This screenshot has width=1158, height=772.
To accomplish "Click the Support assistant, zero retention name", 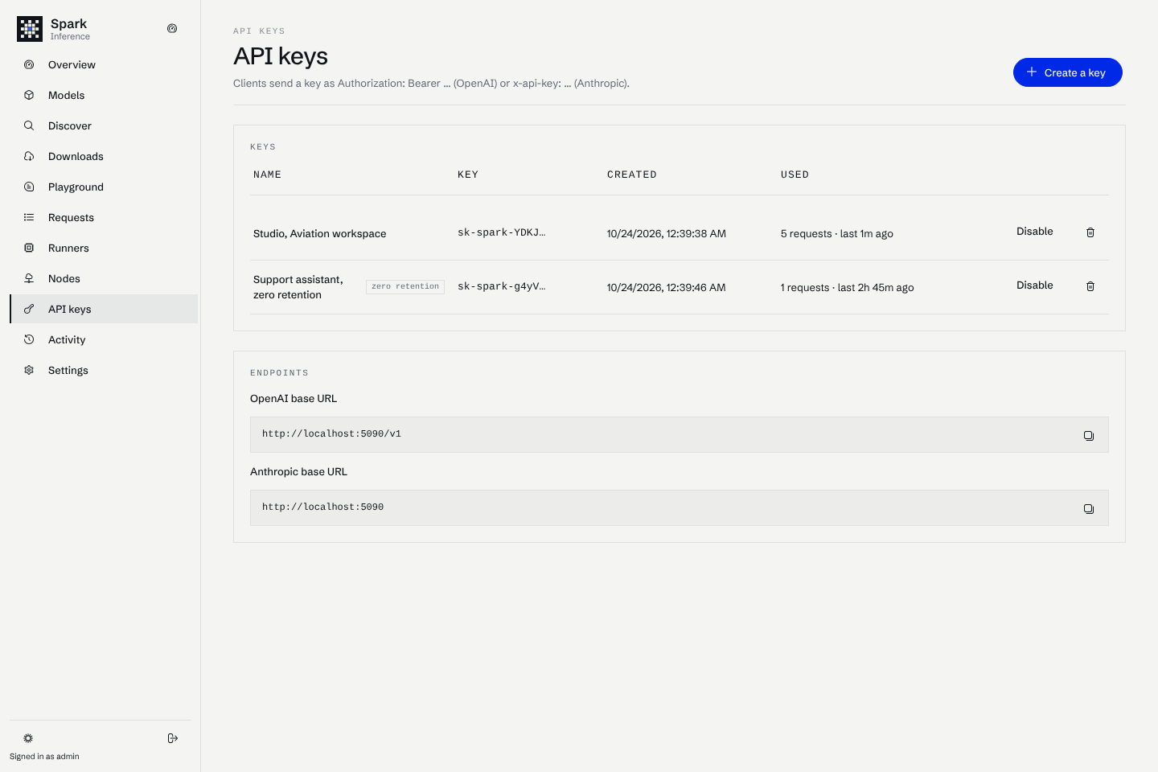I will [x=298, y=287].
